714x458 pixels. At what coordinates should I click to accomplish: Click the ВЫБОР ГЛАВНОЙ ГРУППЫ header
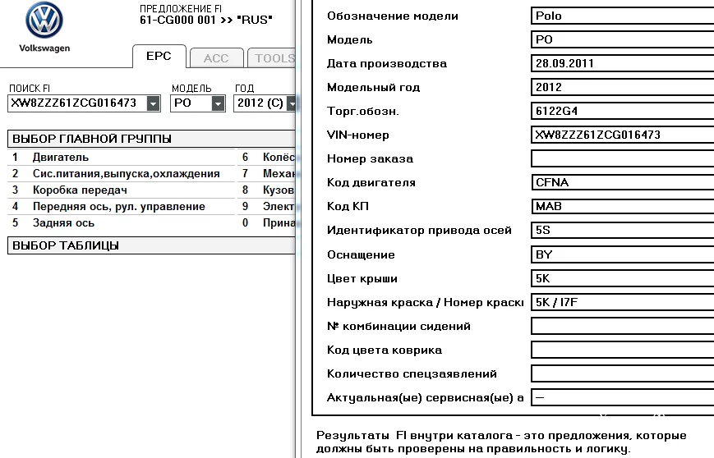point(152,139)
